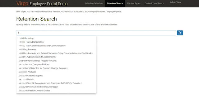Screen dimensions: 199x112
Task: Focus the retention search text box
Action: (x=96, y=33)
